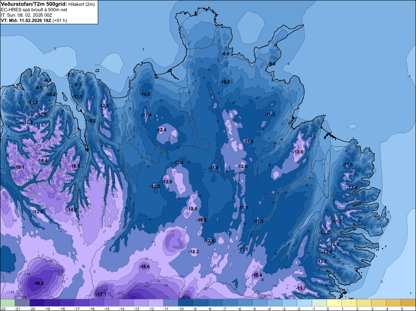Select the -15.8 temperature value
Screen dimensions: 416x311
point(201,220)
